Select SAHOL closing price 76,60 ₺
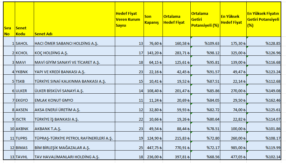The height and width of the screenshot is (163, 286). pos(153,41)
